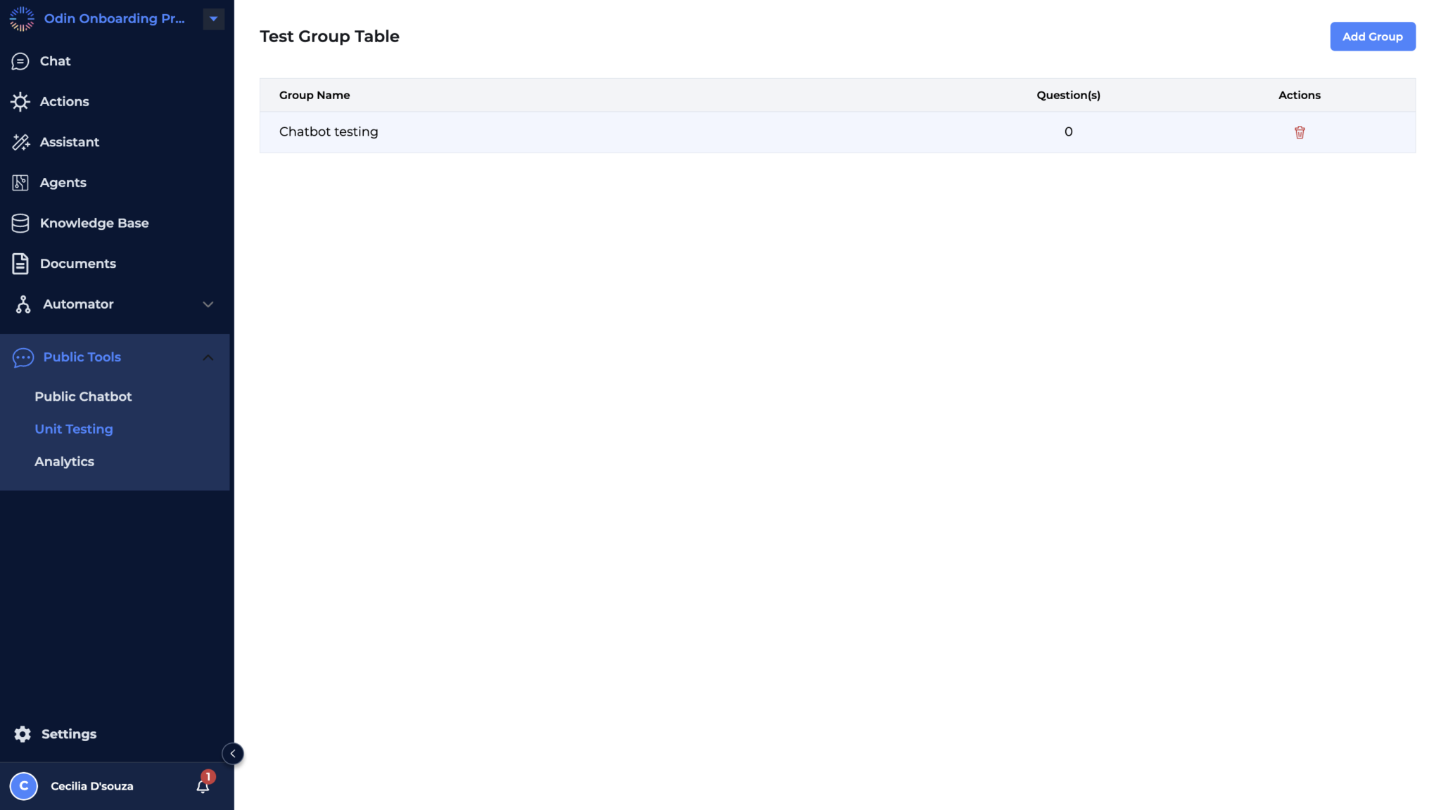Select Unit Testing menu item
Viewport: 1441px width, 810px height.
tap(74, 429)
